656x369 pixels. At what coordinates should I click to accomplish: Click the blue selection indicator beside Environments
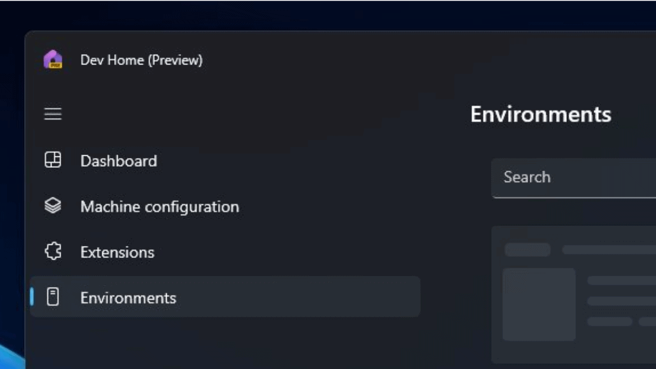pyautogui.click(x=33, y=297)
